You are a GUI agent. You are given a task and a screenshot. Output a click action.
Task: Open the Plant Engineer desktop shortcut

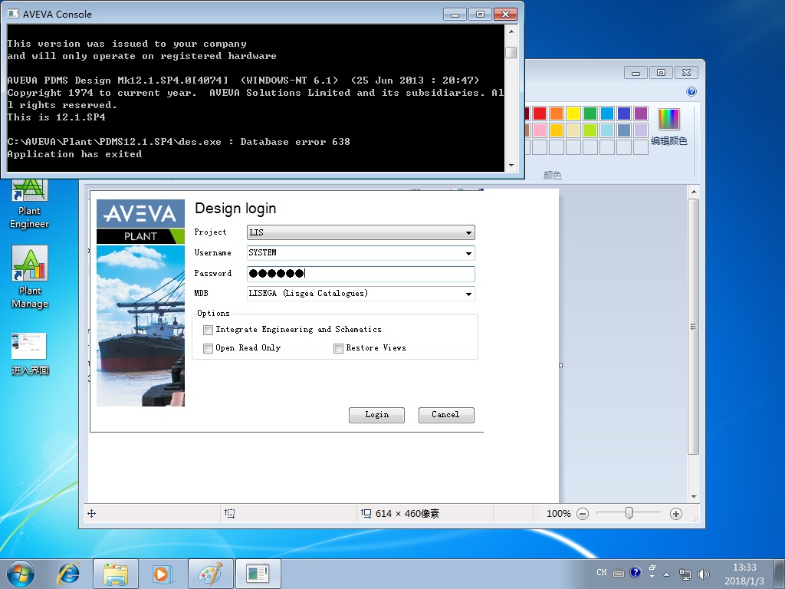pos(30,204)
